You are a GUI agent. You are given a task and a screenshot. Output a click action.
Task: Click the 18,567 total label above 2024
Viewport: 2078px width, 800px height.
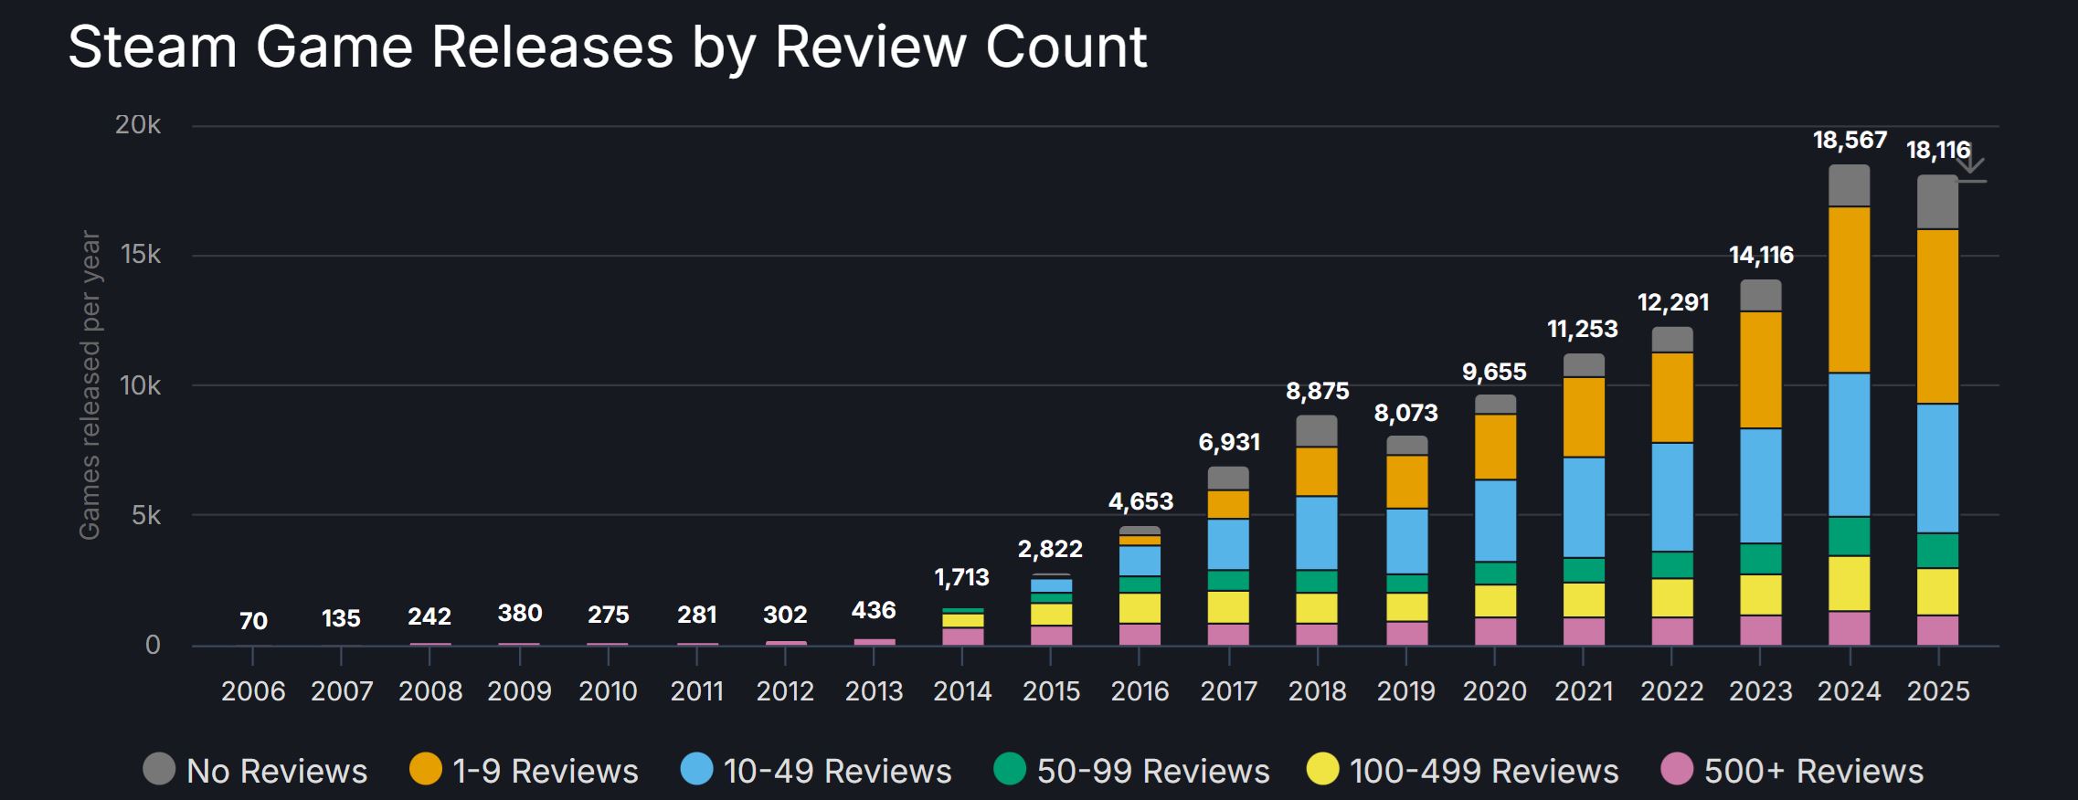[1850, 141]
